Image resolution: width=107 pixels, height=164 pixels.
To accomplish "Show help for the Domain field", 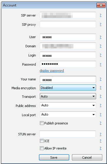I will coord(101,46).
